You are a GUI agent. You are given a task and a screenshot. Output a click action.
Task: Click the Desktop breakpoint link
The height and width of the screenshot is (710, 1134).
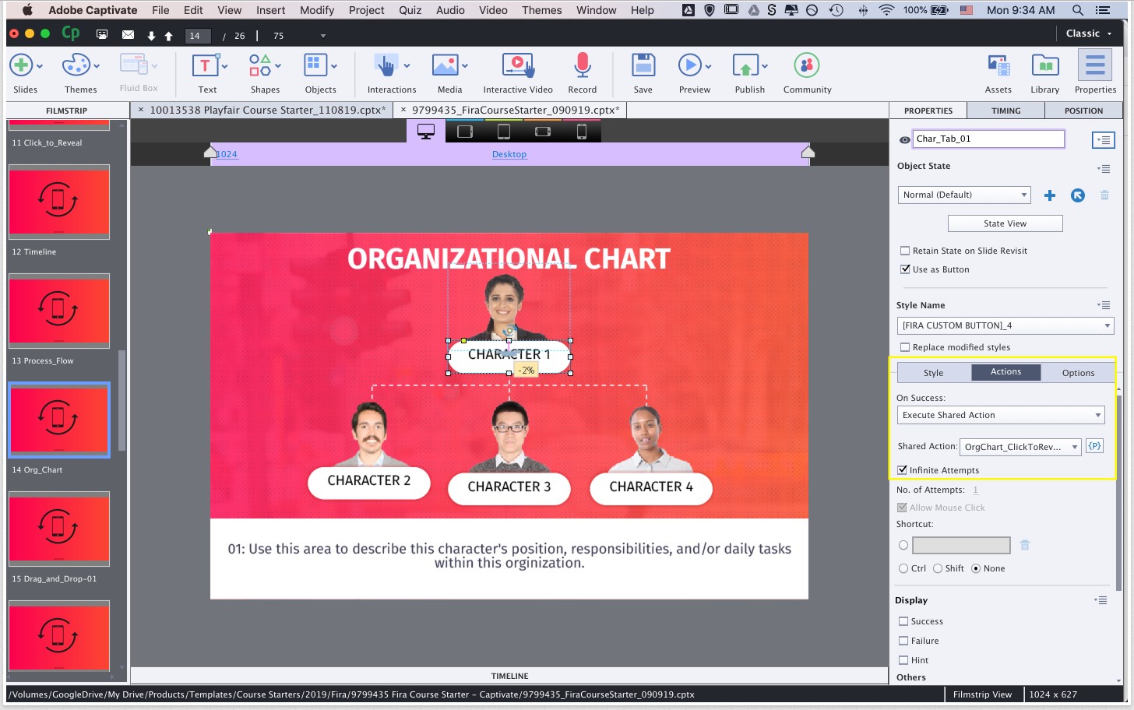coord(509,154)
